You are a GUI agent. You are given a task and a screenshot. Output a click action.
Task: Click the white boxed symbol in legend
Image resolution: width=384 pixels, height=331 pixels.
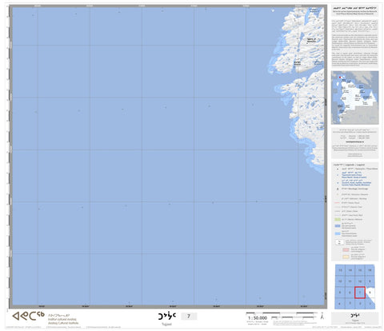coord(339,242)
